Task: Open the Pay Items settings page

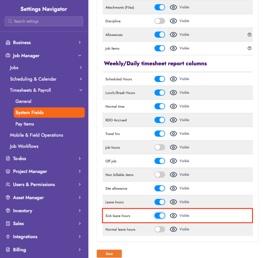Action: click(x=24, y=124)
